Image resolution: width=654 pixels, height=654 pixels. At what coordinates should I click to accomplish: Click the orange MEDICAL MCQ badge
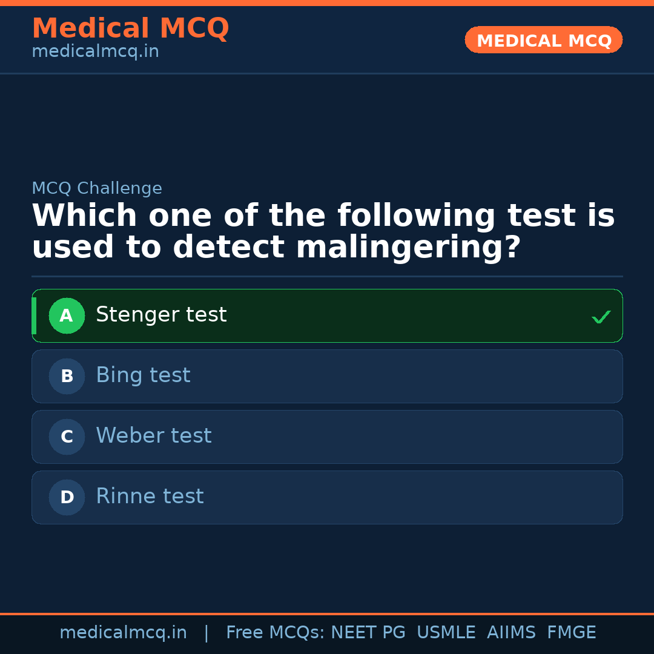543,40
